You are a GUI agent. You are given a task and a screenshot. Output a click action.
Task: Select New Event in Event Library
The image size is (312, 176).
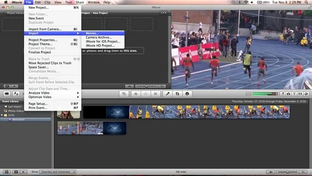pos(25,120)
